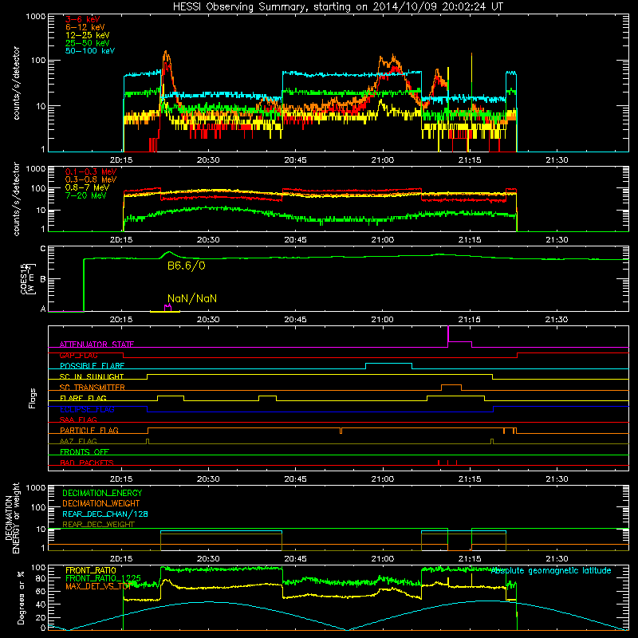
Task: Click the first FLARE_FLAG pulse near 20:23
Action: 171,396
